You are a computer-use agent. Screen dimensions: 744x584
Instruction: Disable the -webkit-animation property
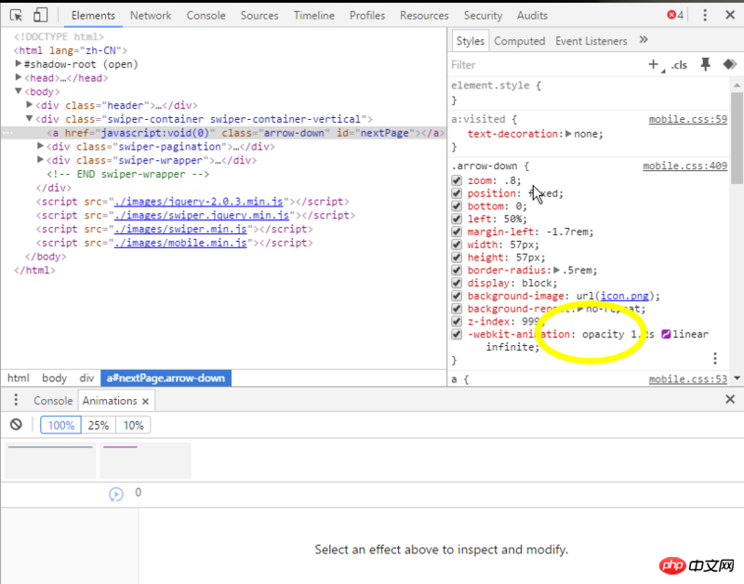pos(457,334)
